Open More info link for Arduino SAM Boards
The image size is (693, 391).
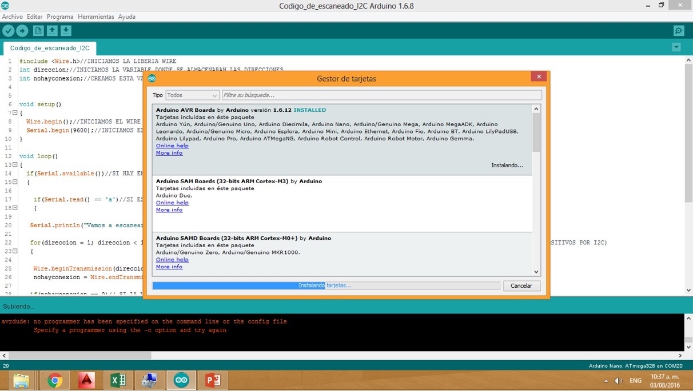169,210
